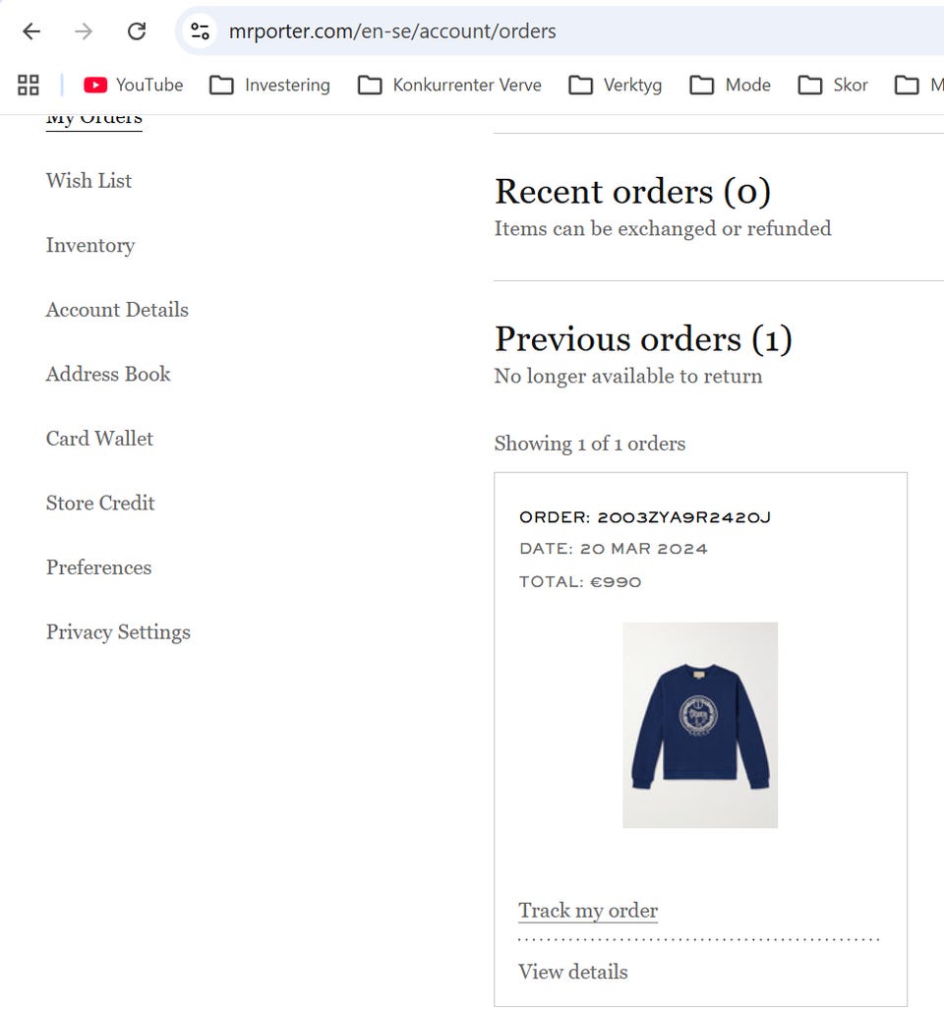Click the Track my order link
The width and height of the screenshot is (944, 1012).
tap(588, 911)
